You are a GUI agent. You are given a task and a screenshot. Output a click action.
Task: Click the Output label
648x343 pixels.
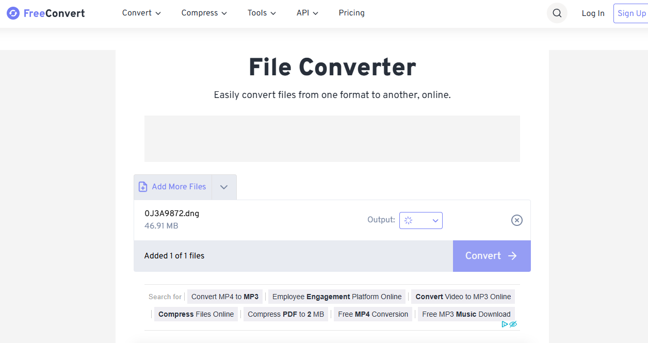point(381,220)
